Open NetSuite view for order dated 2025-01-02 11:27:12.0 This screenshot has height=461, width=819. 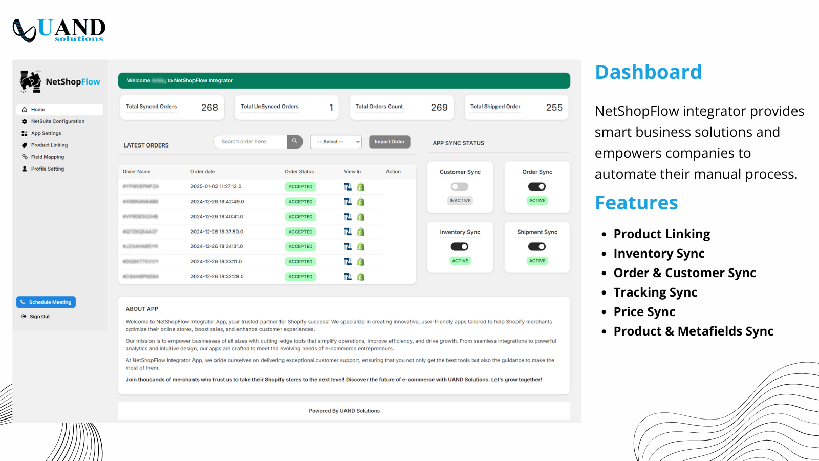click(x=348, y=187)
